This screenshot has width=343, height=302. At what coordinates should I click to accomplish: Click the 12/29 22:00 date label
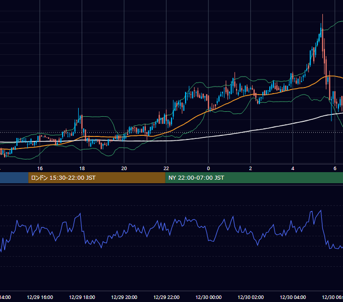(166, 297)
